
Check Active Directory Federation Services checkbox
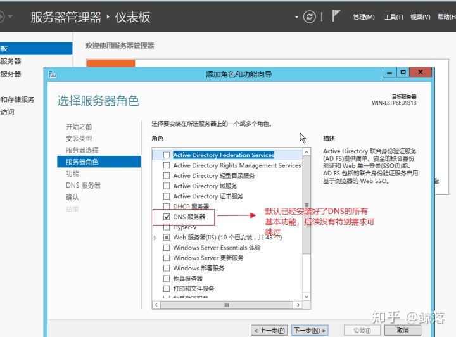[167, 155]
